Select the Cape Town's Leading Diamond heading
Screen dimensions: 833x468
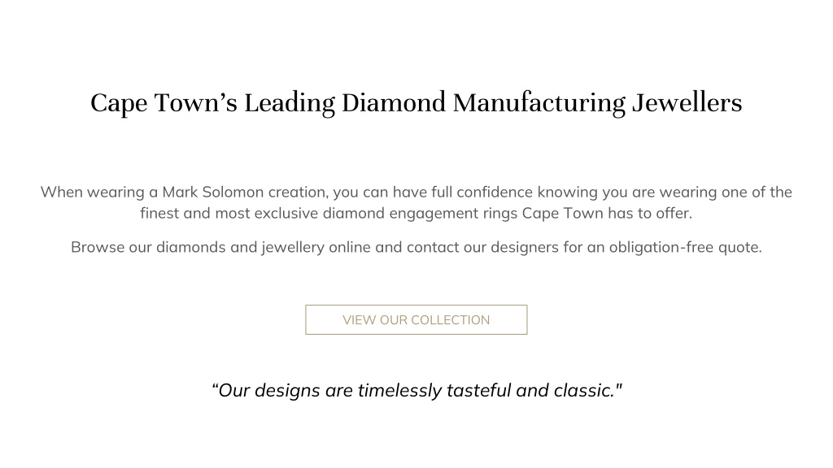416,103
